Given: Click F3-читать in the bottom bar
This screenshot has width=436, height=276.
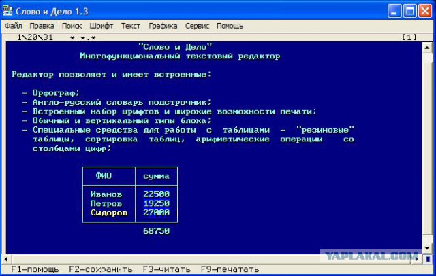Looking at the screenshot, I should tap(166, 269).
